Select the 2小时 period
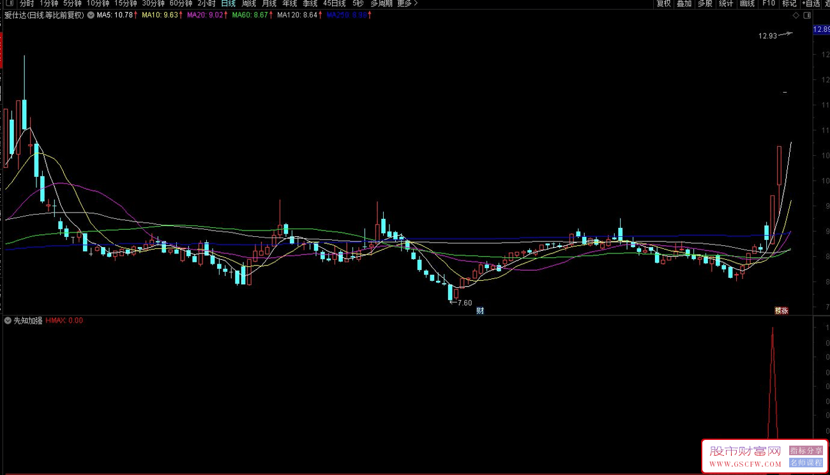The width and height of the screenshot is (830, 475). pos(206,4)
